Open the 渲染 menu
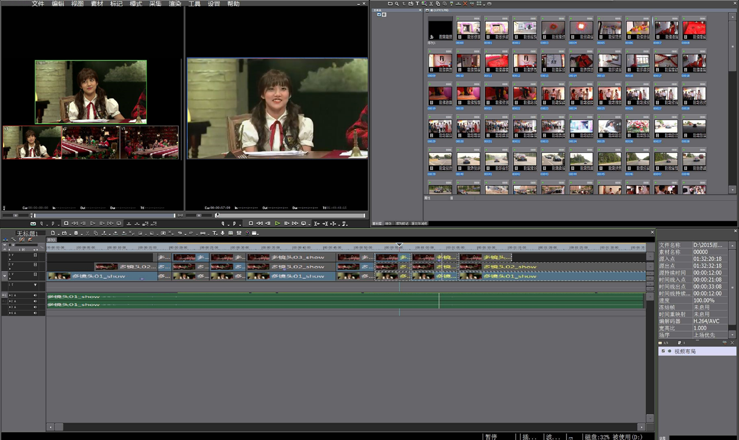This screenshot has width=739, height=440. 175,4
